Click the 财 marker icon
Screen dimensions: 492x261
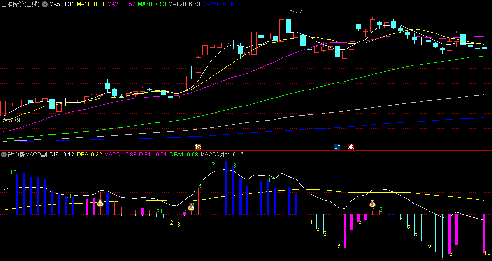(337, 147)
